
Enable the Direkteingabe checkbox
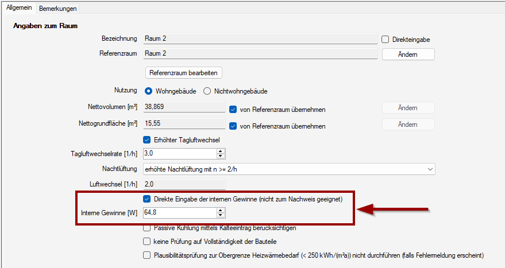[x=386, y=40]
